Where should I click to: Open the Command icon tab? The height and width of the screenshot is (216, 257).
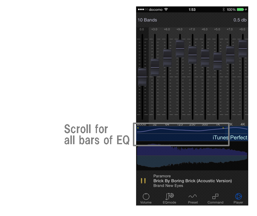pos(215,198)
